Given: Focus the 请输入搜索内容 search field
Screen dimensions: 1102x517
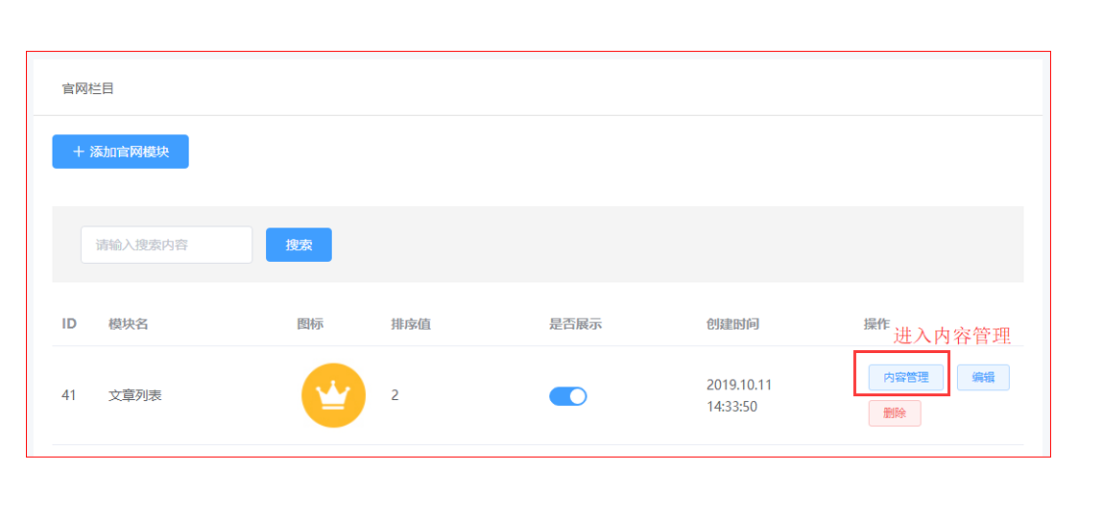Looking at the screenshot, I should coord(167,246).
